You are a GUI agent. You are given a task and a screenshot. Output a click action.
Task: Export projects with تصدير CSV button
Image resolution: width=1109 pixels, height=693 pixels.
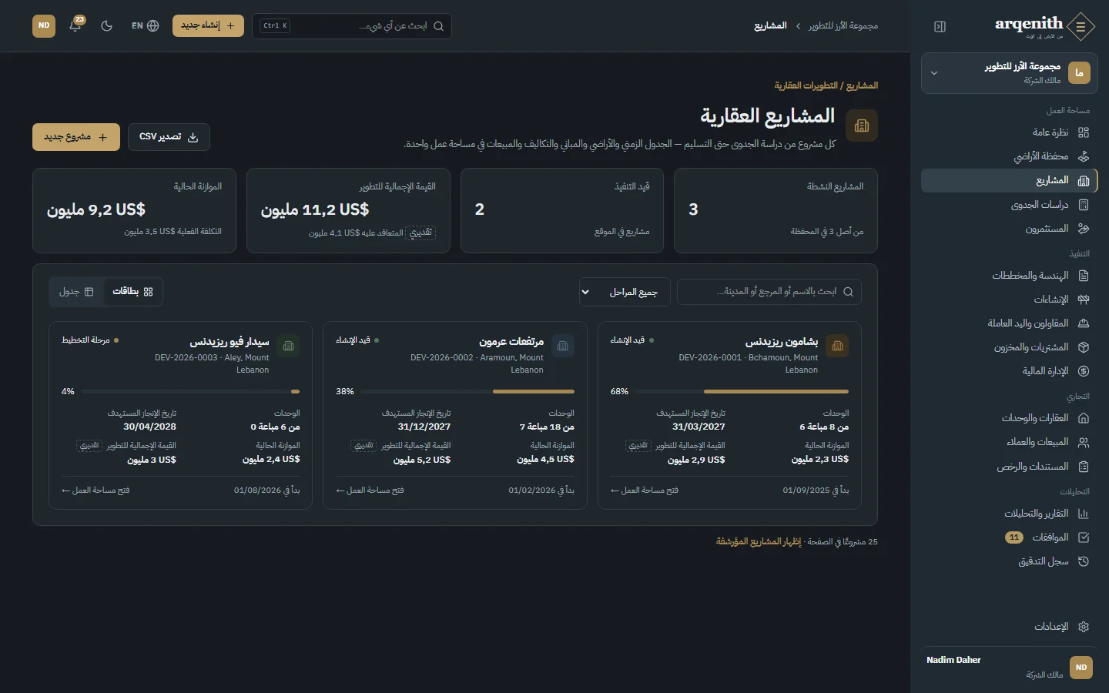point(169,137)
